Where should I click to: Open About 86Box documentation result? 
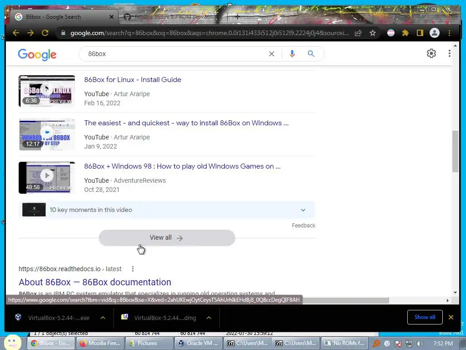[x=95, y=282]
